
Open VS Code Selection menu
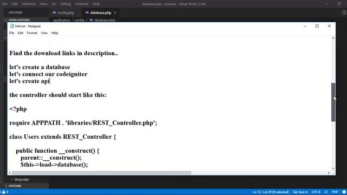[x=29, y=4]
